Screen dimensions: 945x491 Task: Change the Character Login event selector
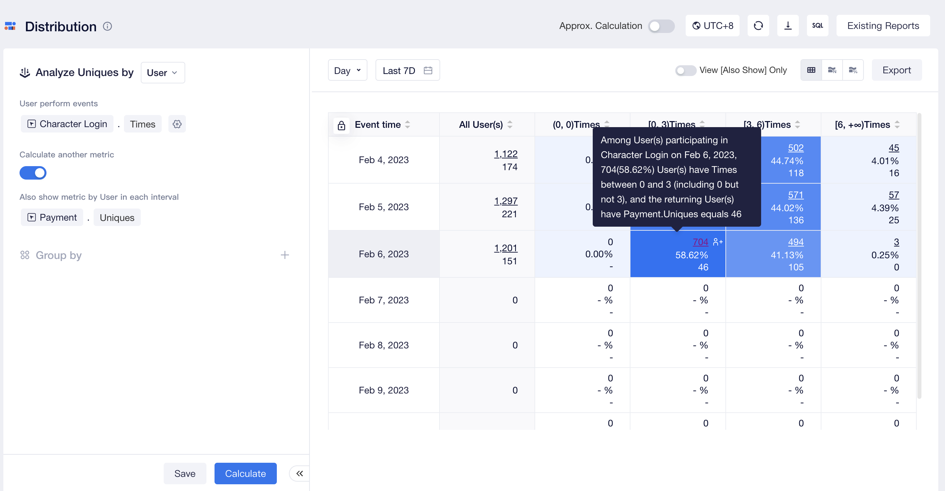click(67, 124)
